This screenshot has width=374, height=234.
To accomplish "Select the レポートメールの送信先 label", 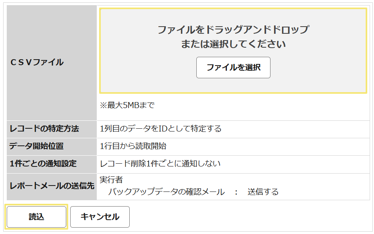I will (x=52, y=186).
